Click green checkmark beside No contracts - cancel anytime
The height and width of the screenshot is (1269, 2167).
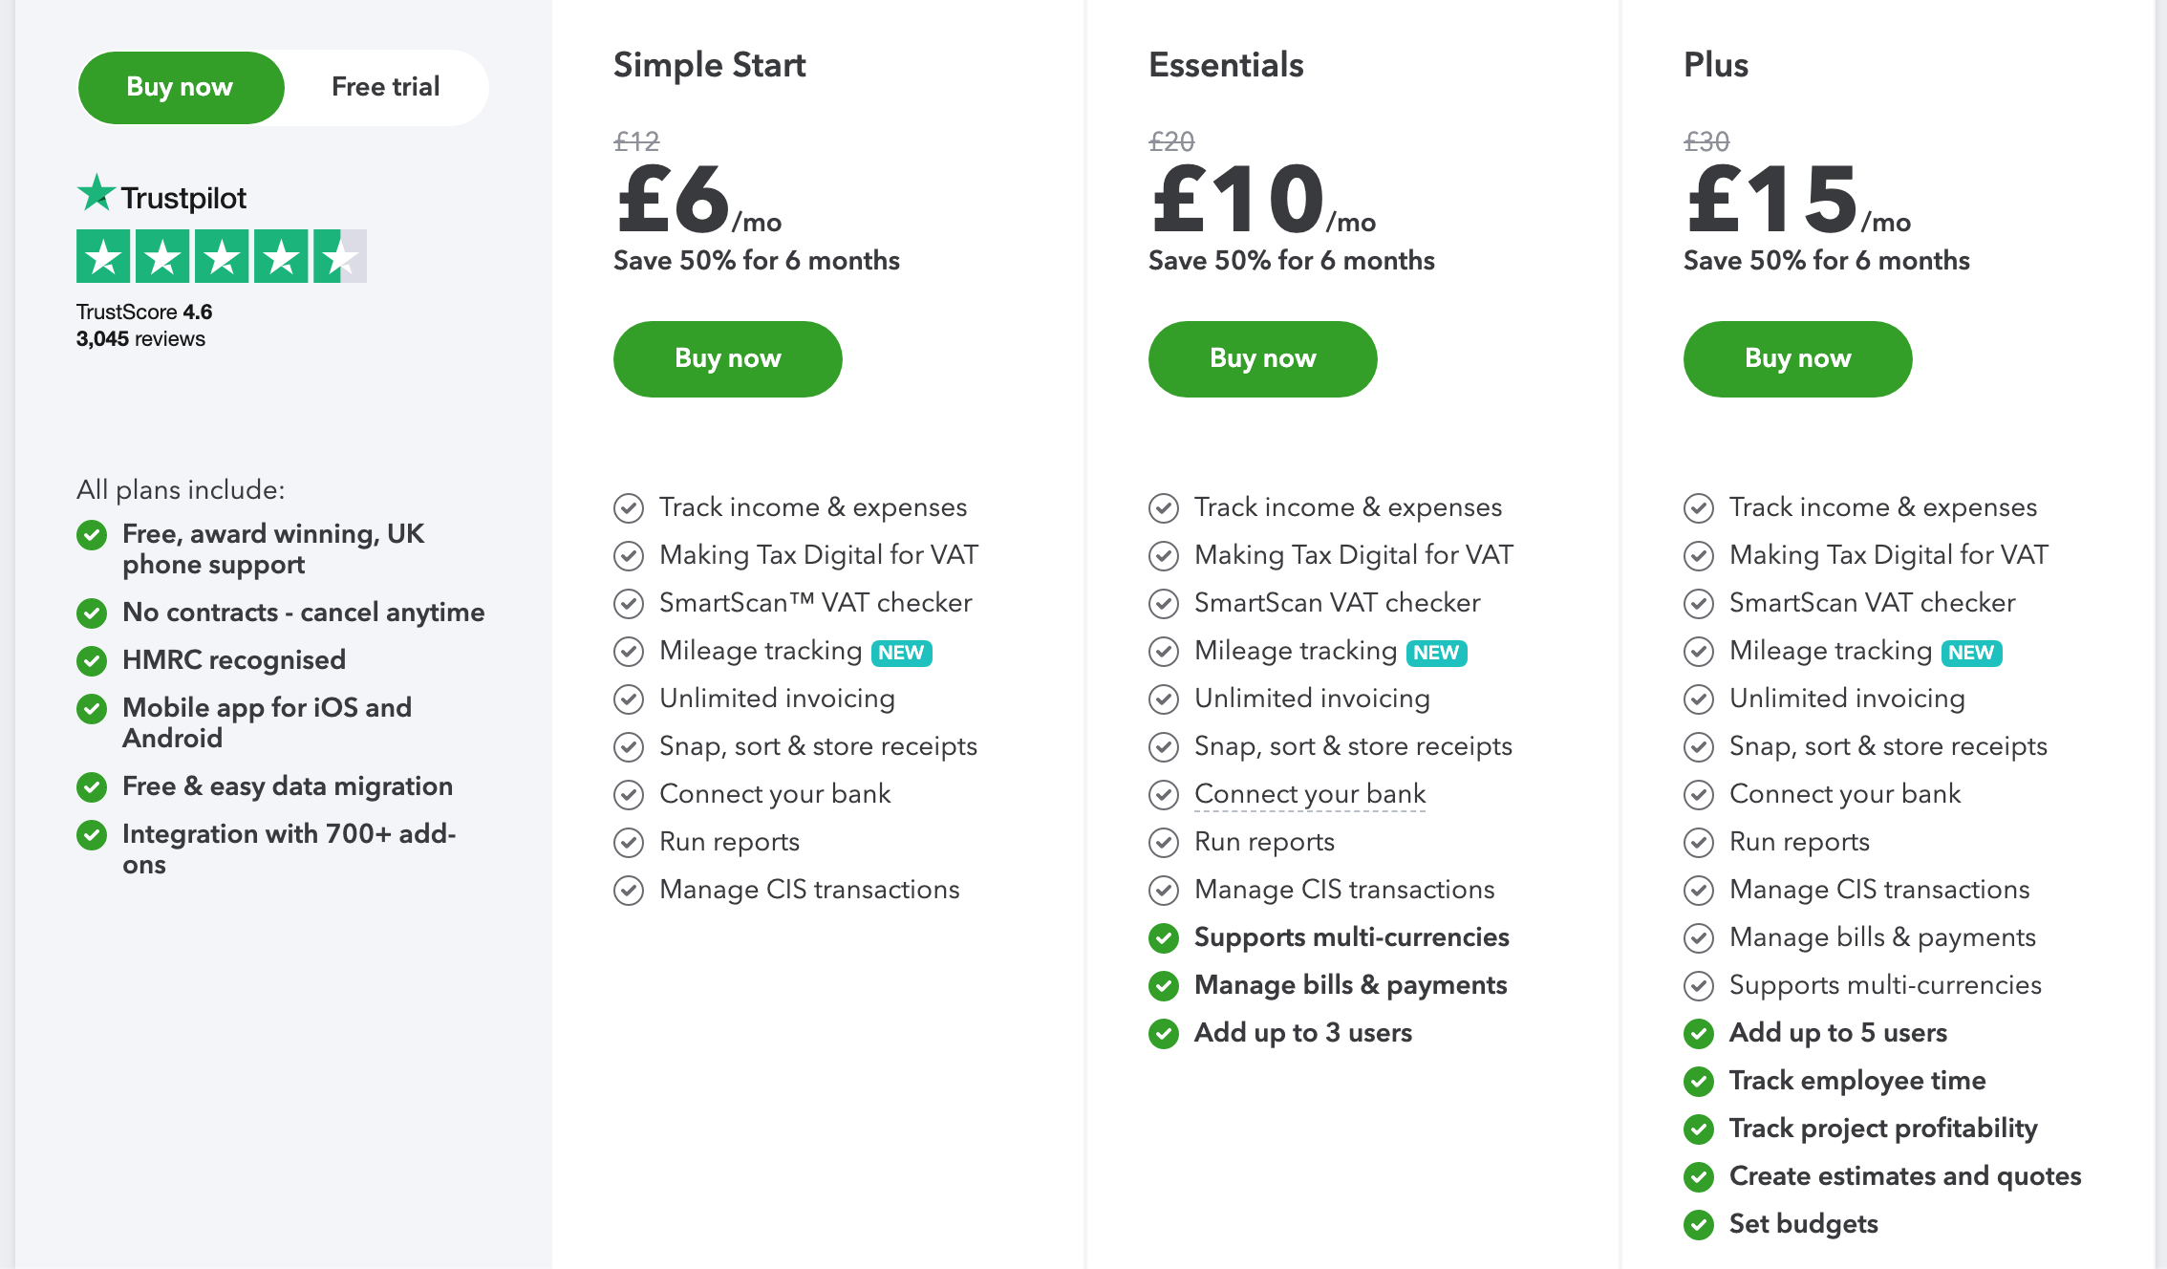point(92,613)
